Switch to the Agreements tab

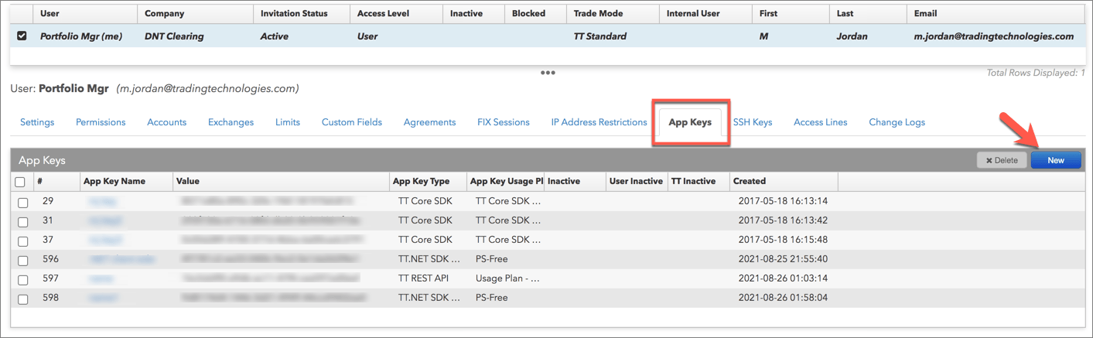430,122
